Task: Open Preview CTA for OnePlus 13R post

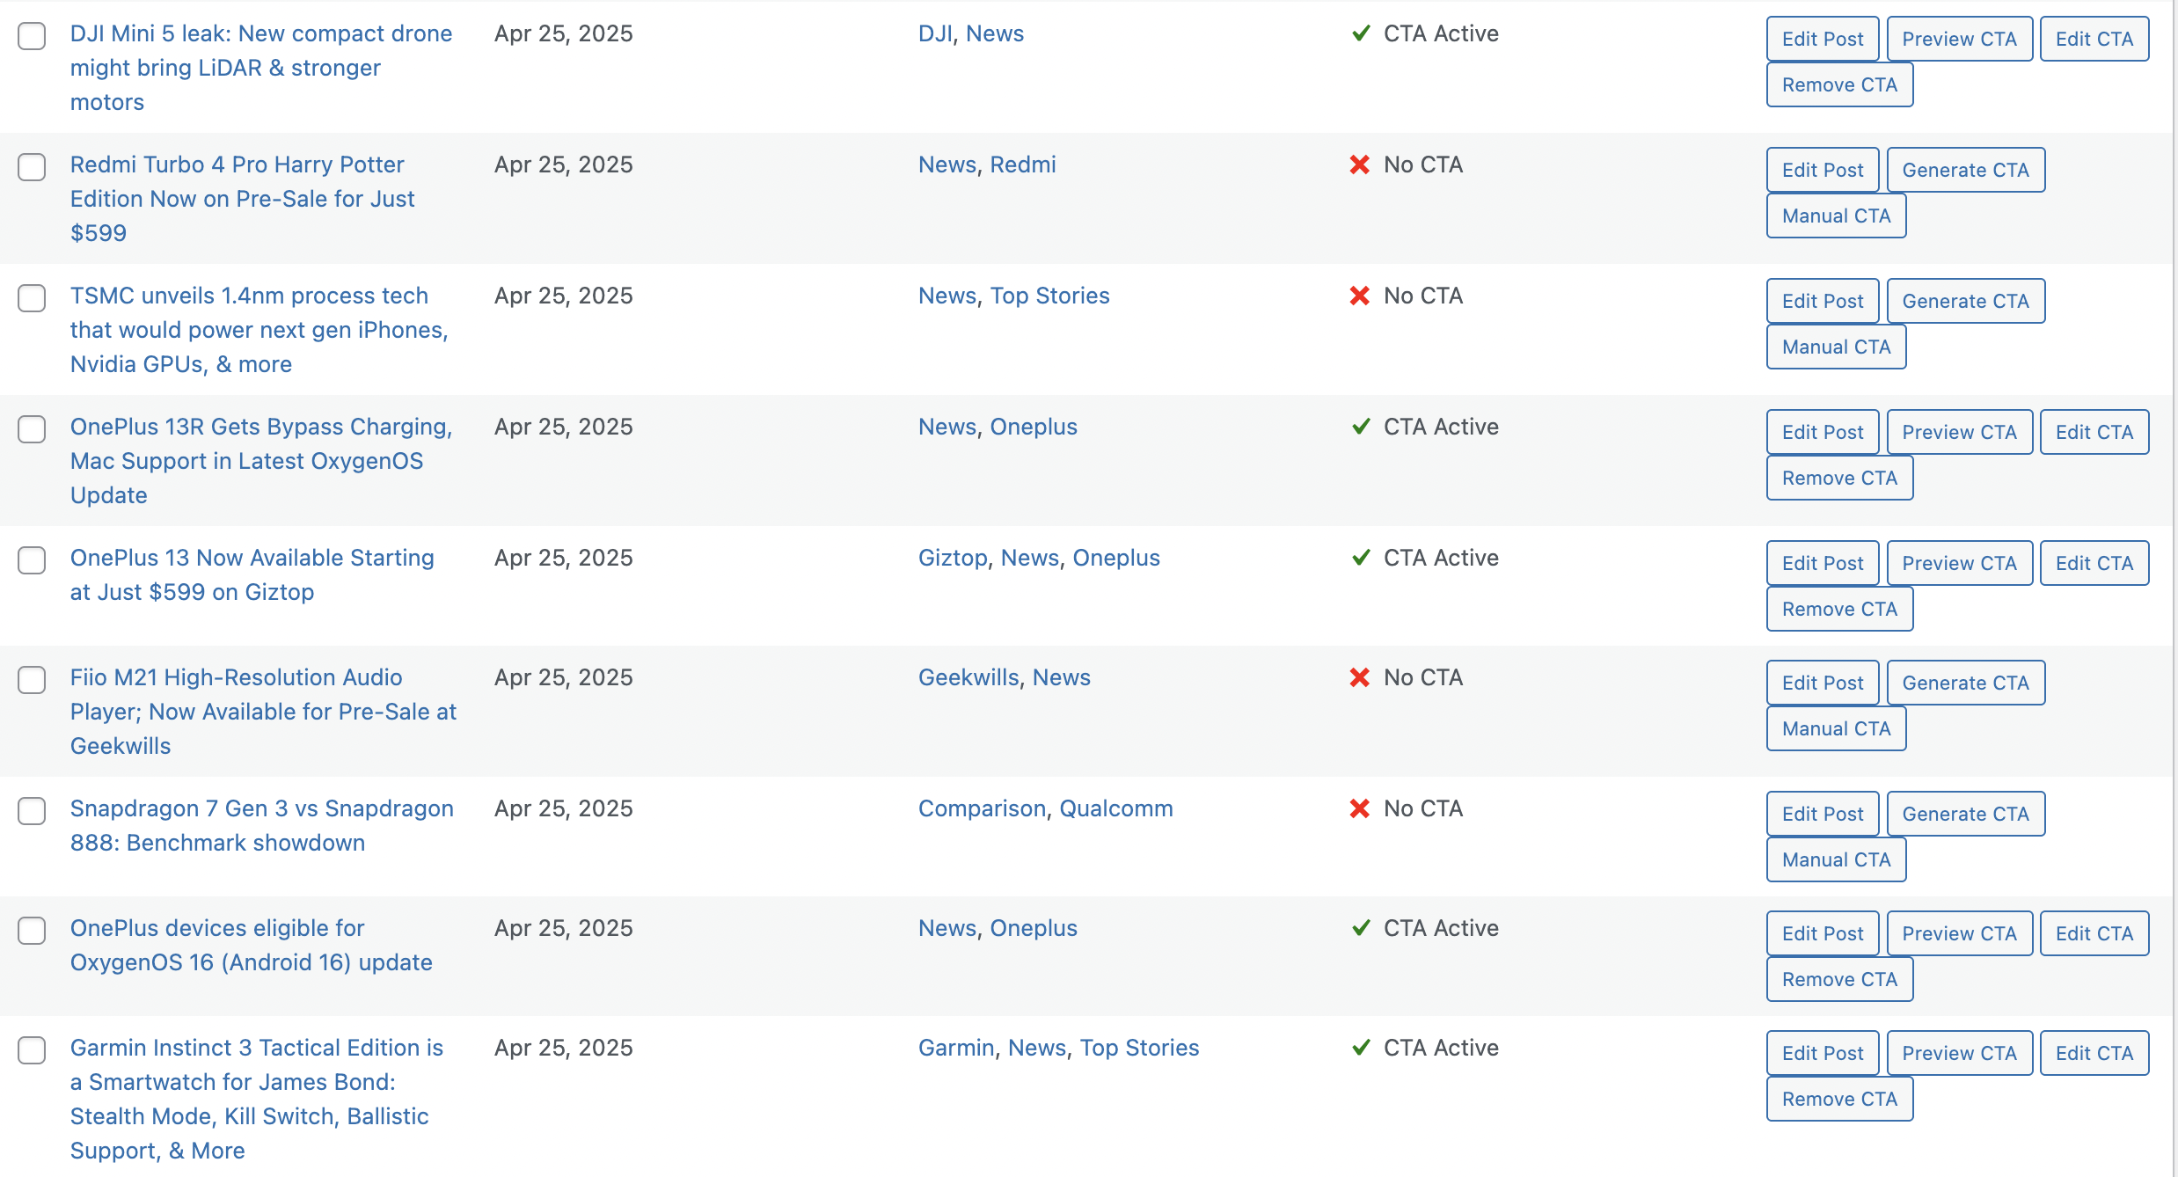Action: (1959, 432)
